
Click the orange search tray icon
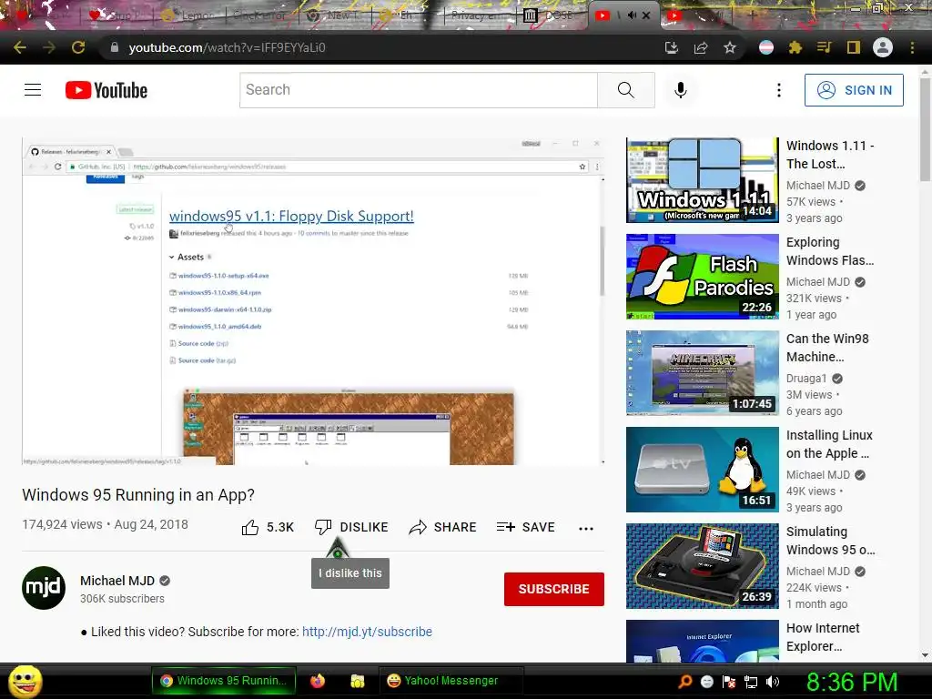click(x=684, y=682)
